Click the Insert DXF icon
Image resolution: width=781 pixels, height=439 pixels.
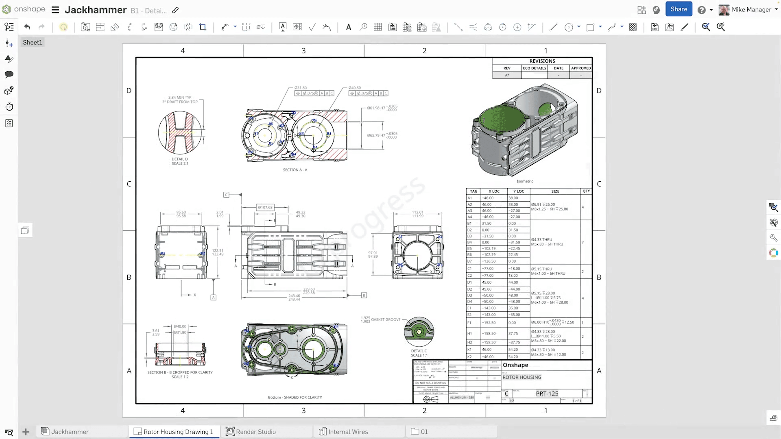pos(655,27)
